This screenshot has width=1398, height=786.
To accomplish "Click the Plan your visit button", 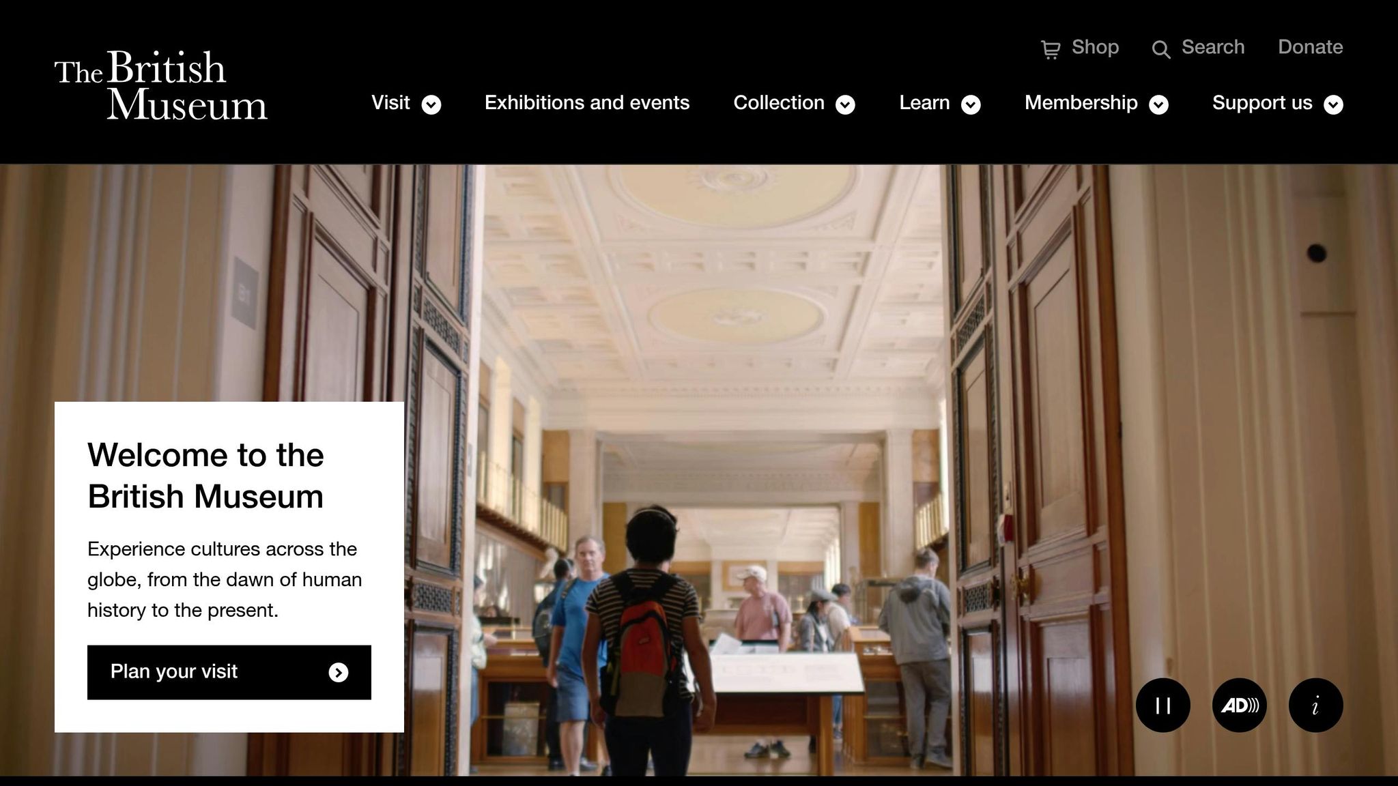I will point(229,672).
